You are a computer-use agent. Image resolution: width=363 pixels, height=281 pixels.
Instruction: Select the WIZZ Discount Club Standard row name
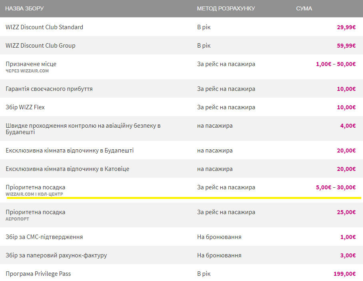coord(44,27)
